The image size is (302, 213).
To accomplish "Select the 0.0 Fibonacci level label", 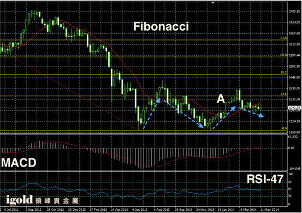I will (x=285, y=128).
